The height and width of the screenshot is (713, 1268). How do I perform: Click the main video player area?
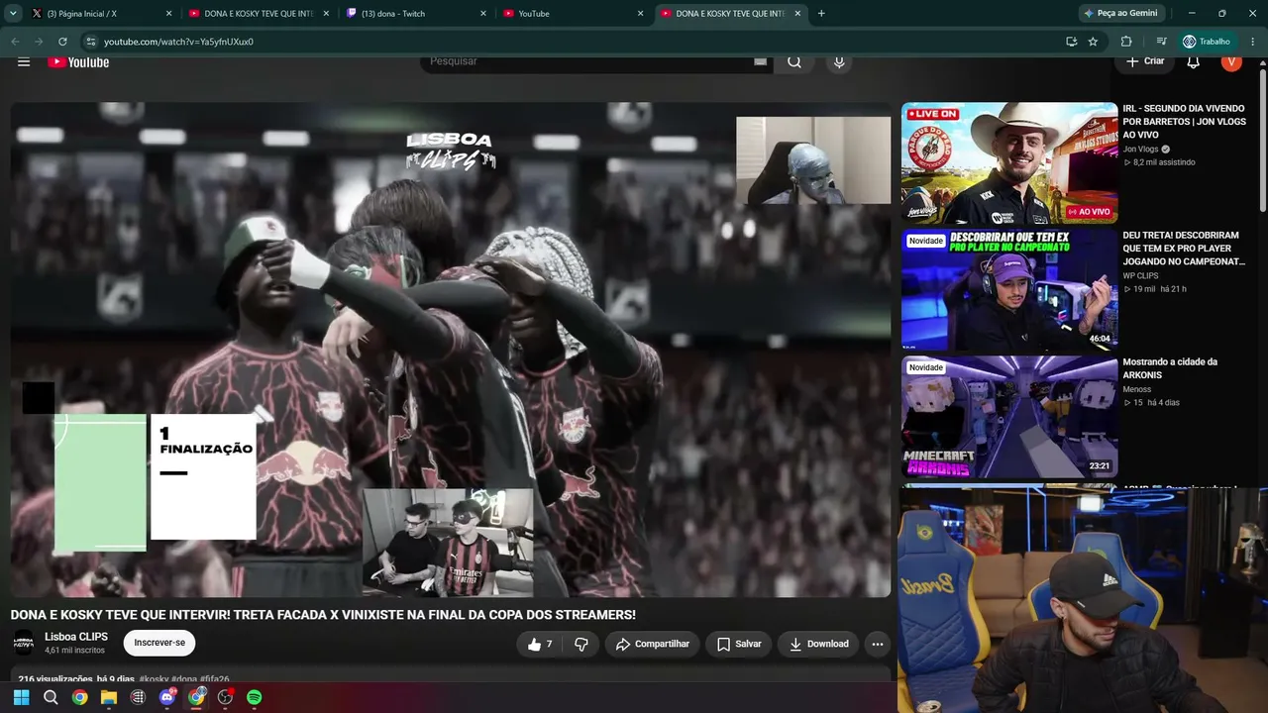(451, 350)
